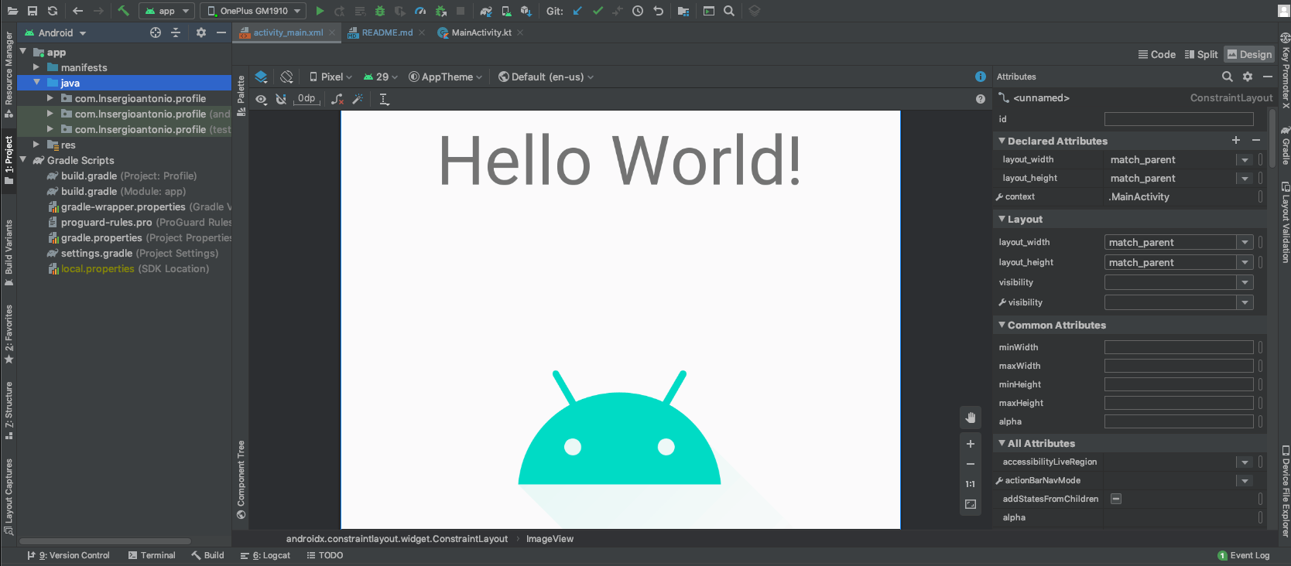Collapse the Declared Attributes section

[x=1002, y=141]
